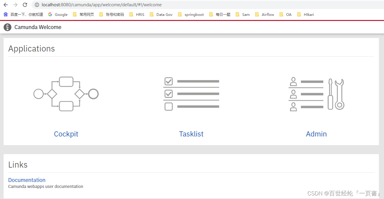The image size is (384, 199).
Task: Open the 常用网页 bookmark folder
Action: click(83, 14)
